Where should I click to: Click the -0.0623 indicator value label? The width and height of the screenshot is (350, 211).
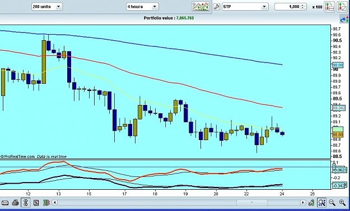[x=340, y=170]
